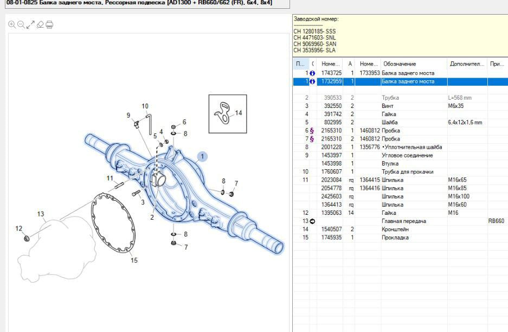This screenshot has width=508, height=332.
Task: Click the eraser clear-selection icon
Action: click(40, 24)
